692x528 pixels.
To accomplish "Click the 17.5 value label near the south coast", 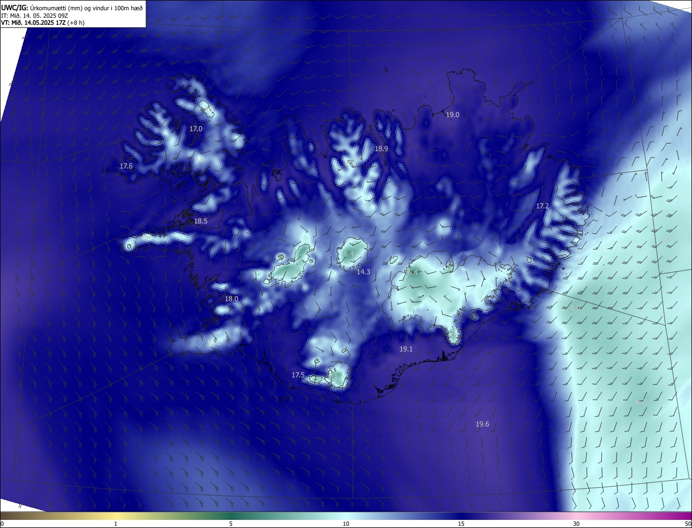I will 298,375.
